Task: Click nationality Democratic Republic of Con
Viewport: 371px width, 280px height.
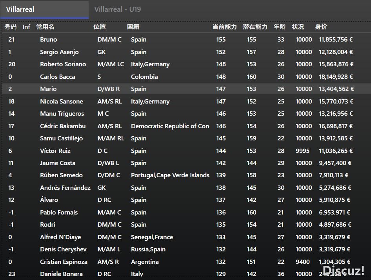Action: tap(170, 126)
